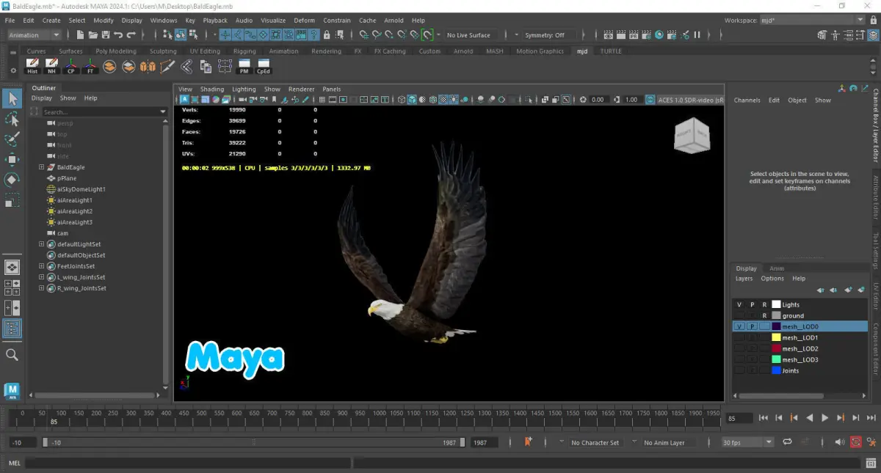Click the go to start button
The height and width of the screenshot is (473, 881).
764,418
